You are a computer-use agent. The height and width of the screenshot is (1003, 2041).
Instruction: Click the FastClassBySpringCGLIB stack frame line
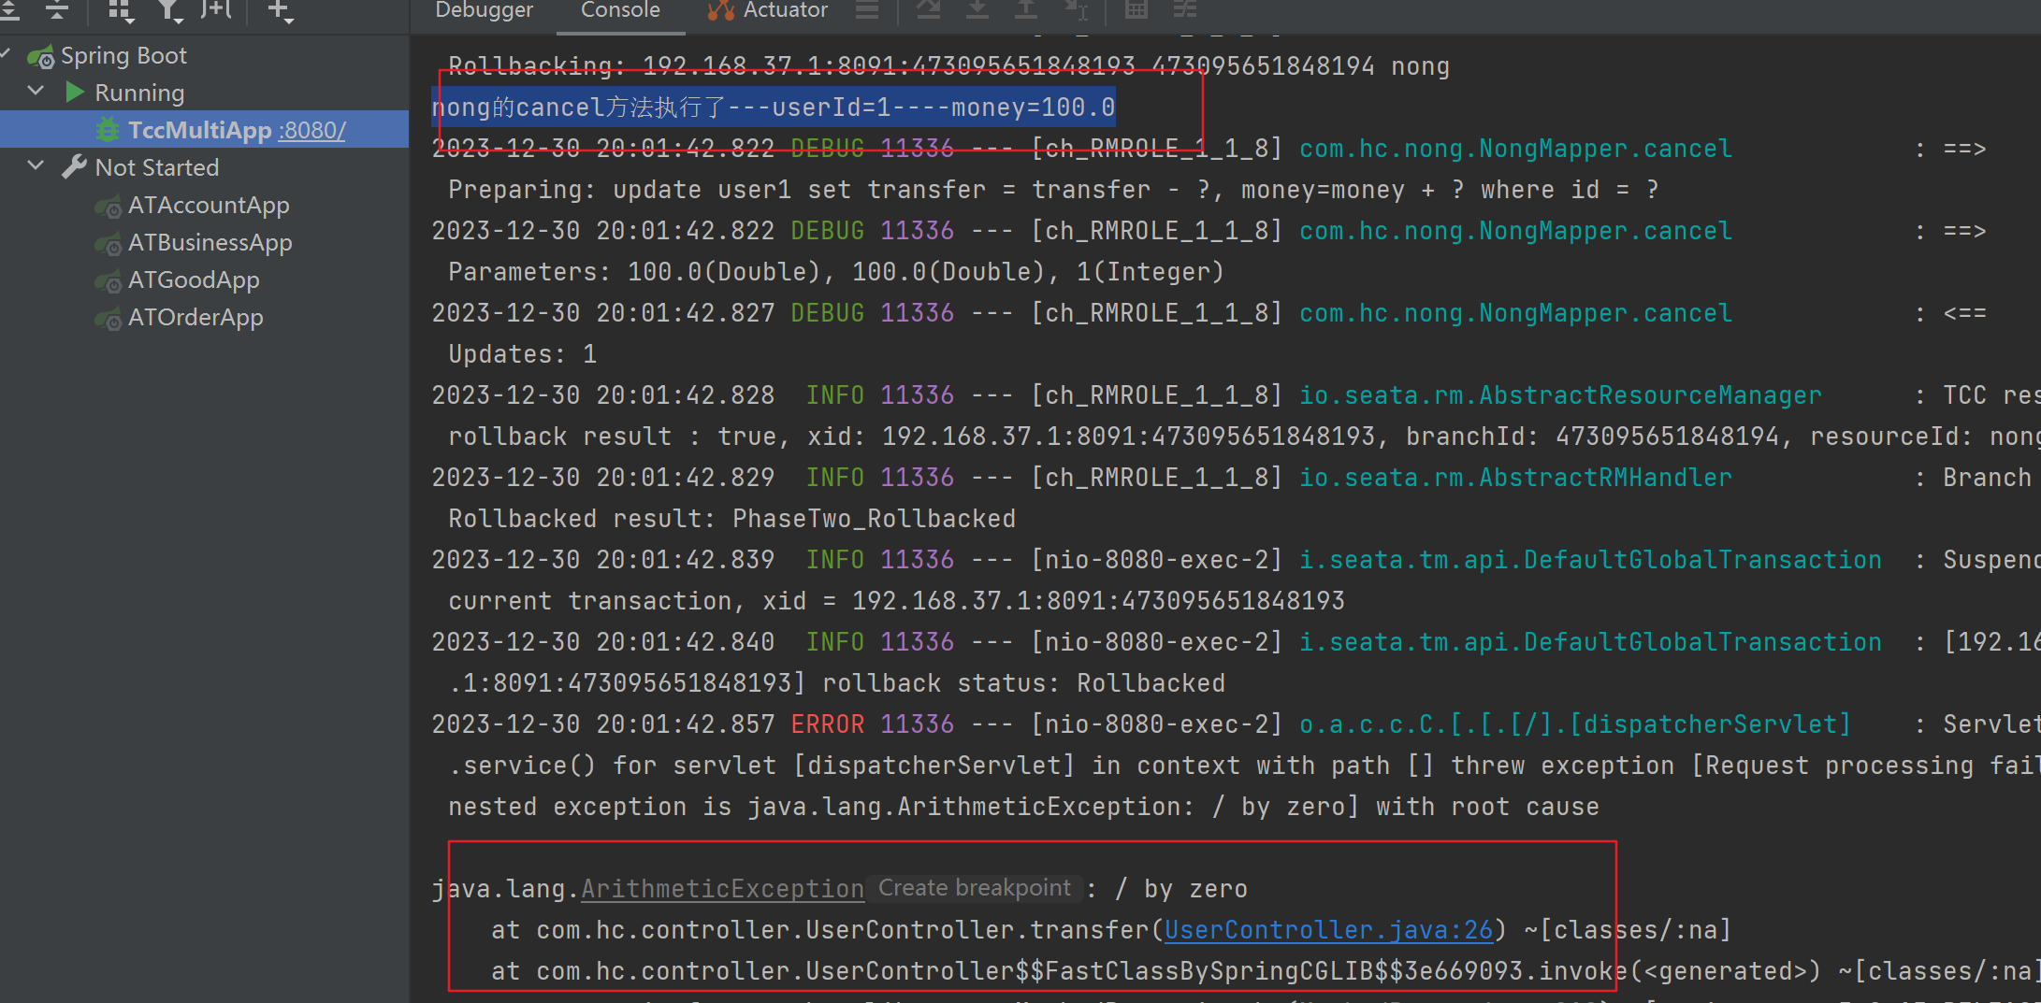click(1265, 971)
